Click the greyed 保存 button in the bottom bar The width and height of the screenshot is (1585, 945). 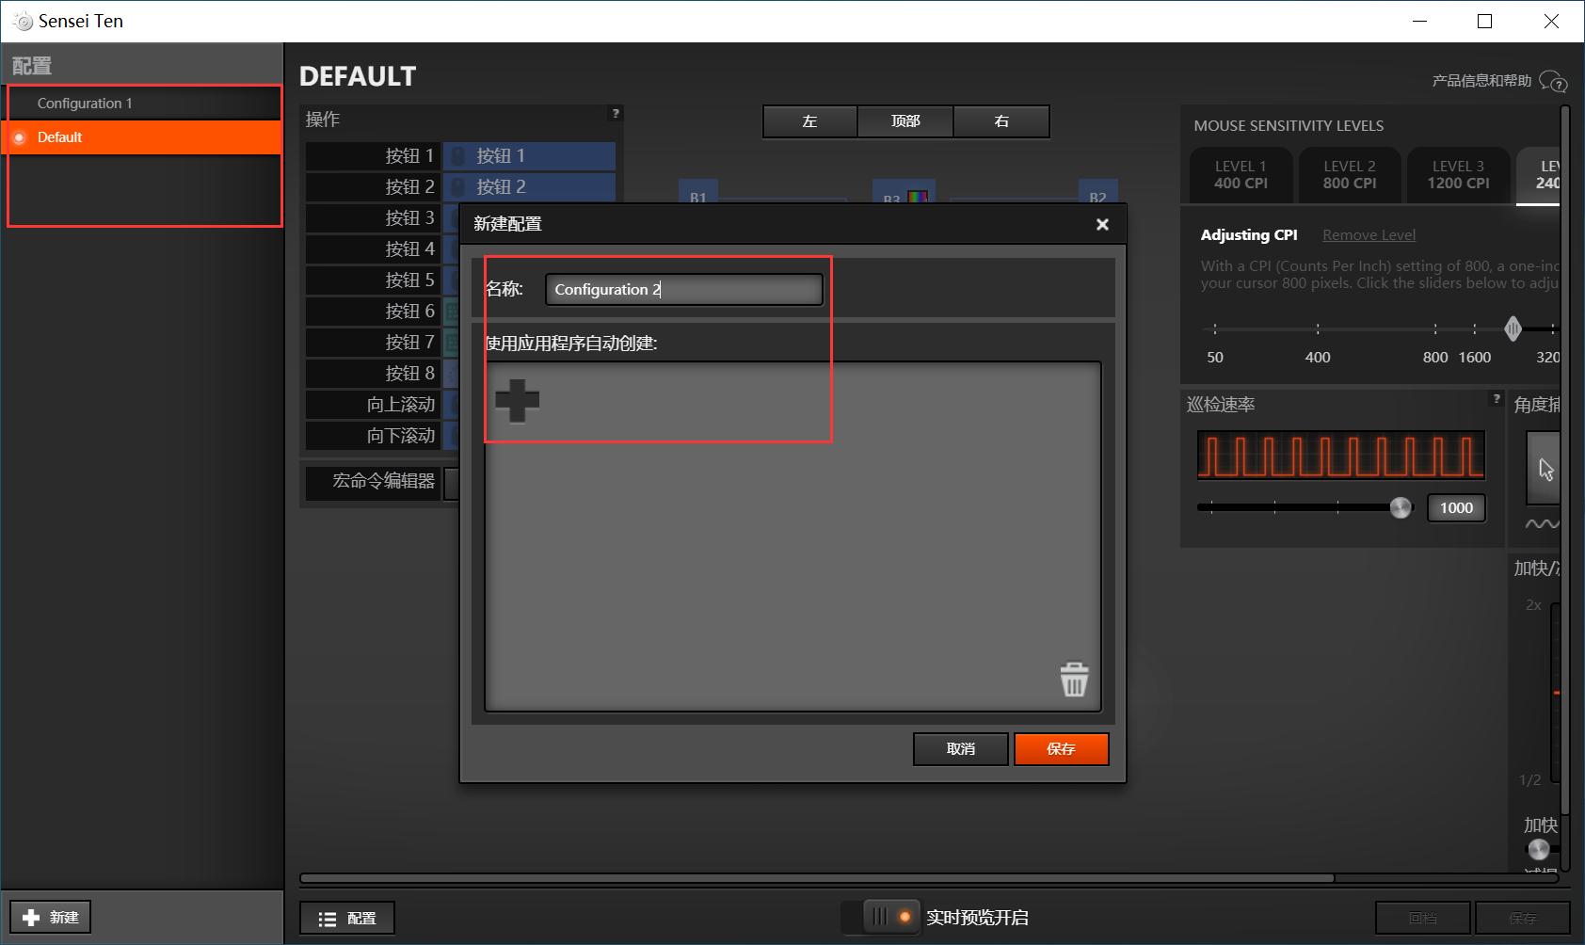click(x=1522, y=918)
